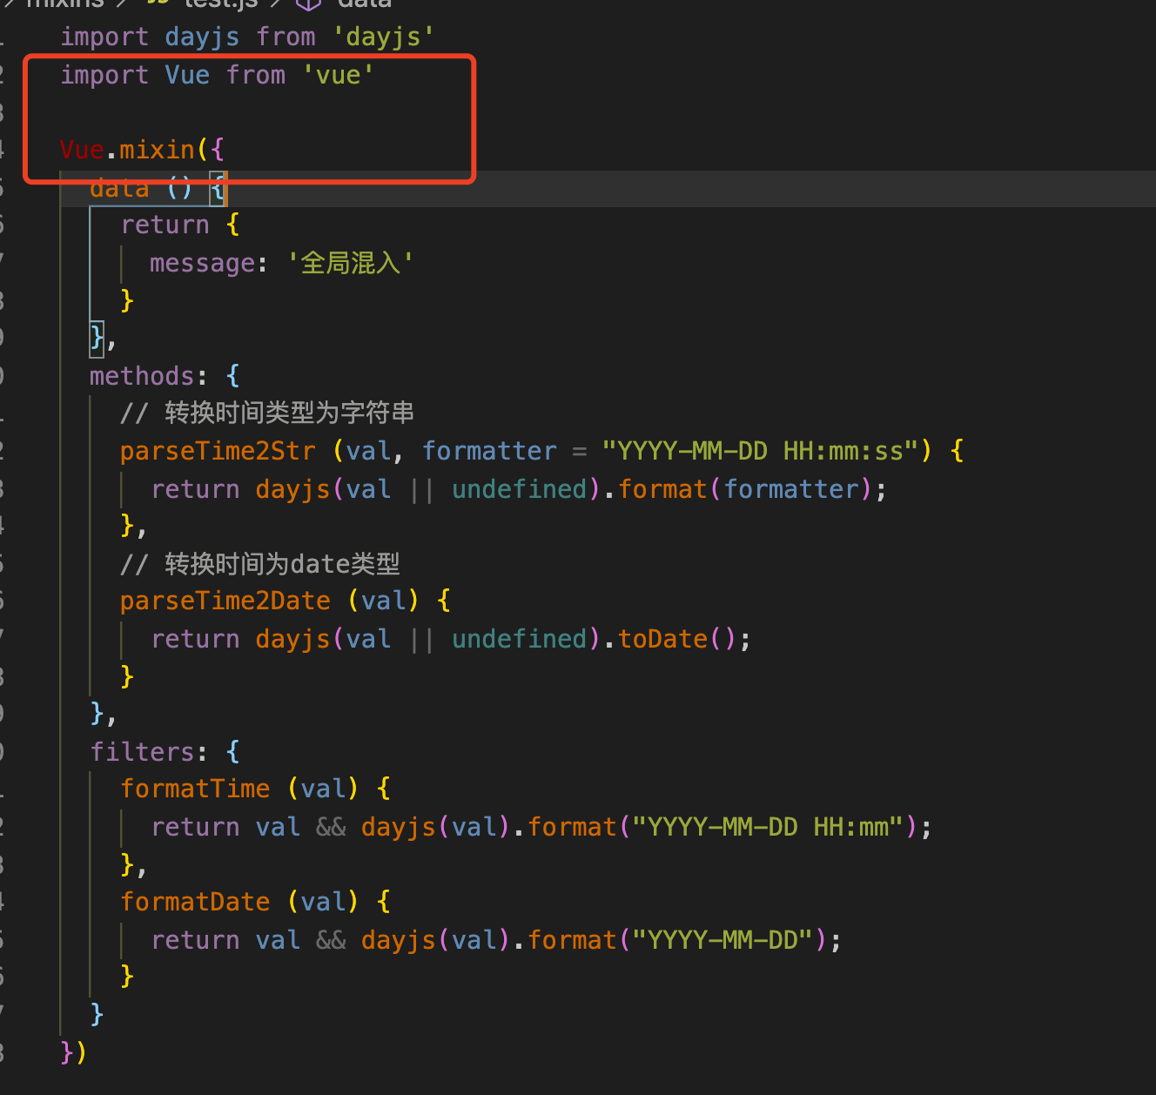Click the data function name
This screenshot has height=1095, width=1156.
pyautogui.click(x=119, y=188)
